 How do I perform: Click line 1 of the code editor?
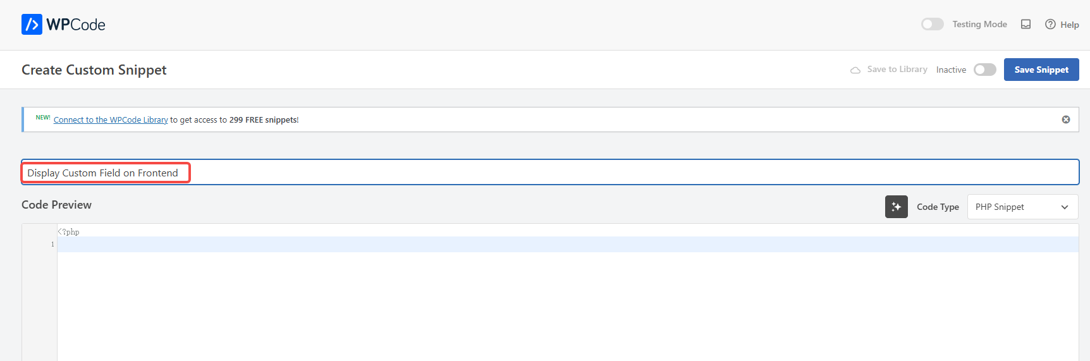(x=506, y=245)
